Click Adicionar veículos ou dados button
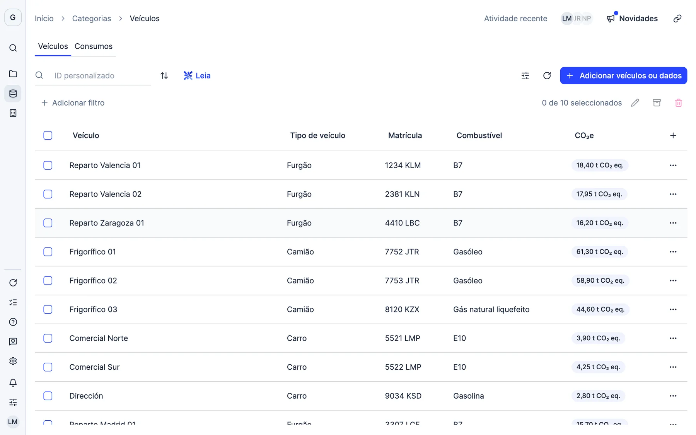The image size is (696, 435). (623, 75)
